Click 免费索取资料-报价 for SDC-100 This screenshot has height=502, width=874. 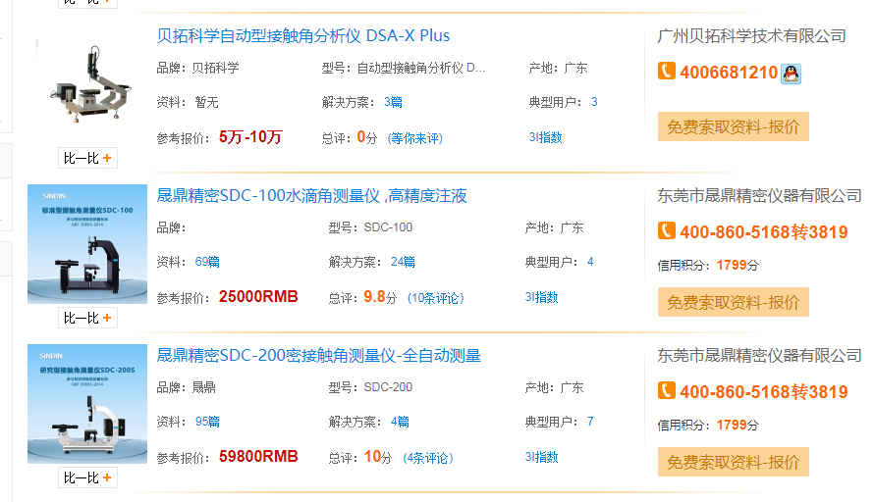[x=733, y=302]
